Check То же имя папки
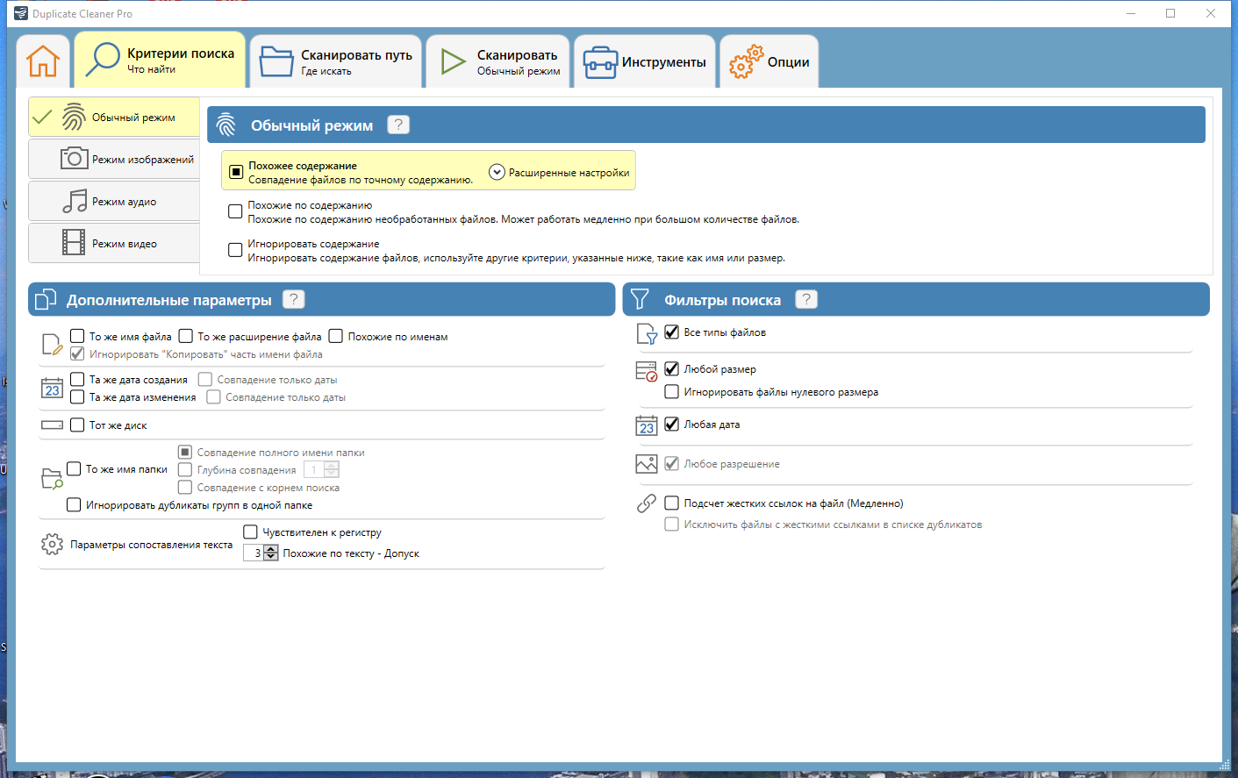The width and height of the screenshot is (1238, 778). click(x=74, y=469)
